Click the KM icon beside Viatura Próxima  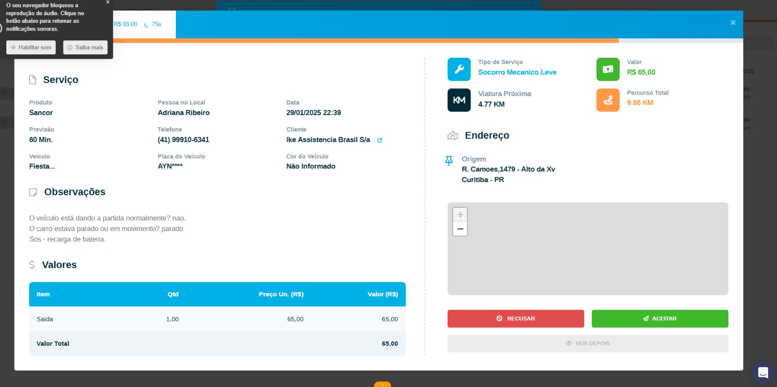point(459,100)
